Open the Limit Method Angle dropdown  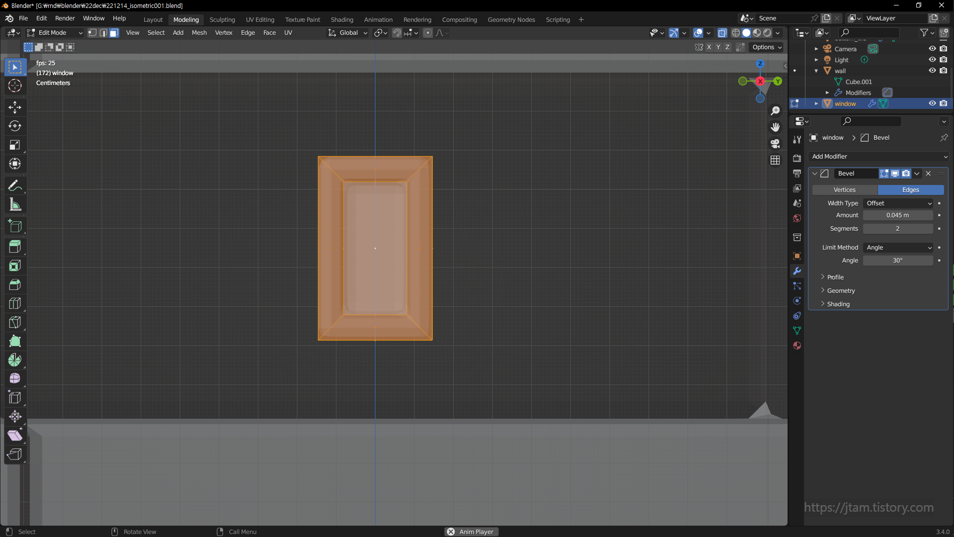coord(898,248)
